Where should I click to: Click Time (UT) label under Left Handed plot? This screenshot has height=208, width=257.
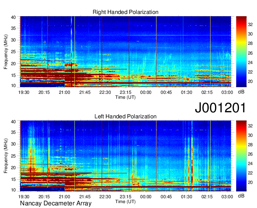click(125, 202)
